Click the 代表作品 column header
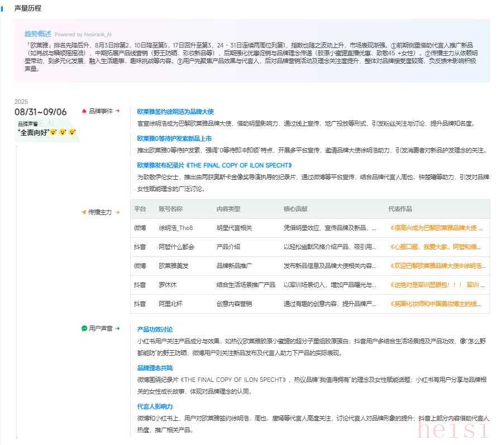The height and width of the screenshot is (445, 498). (x=400, y=209)
